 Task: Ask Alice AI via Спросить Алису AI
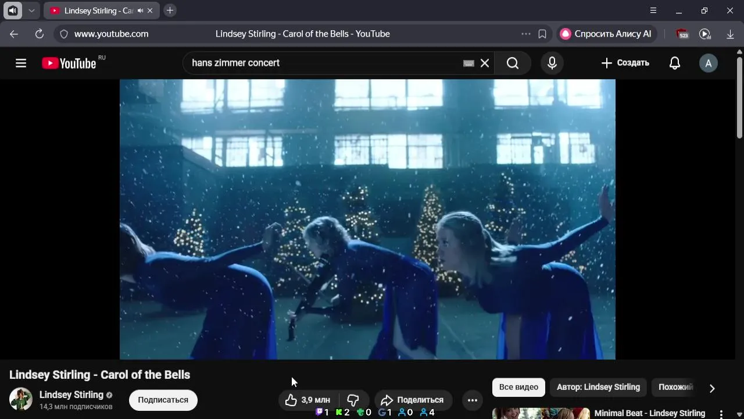point(606,34)
